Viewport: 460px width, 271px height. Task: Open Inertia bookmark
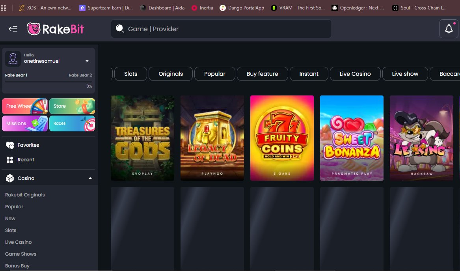coord(202,8)
